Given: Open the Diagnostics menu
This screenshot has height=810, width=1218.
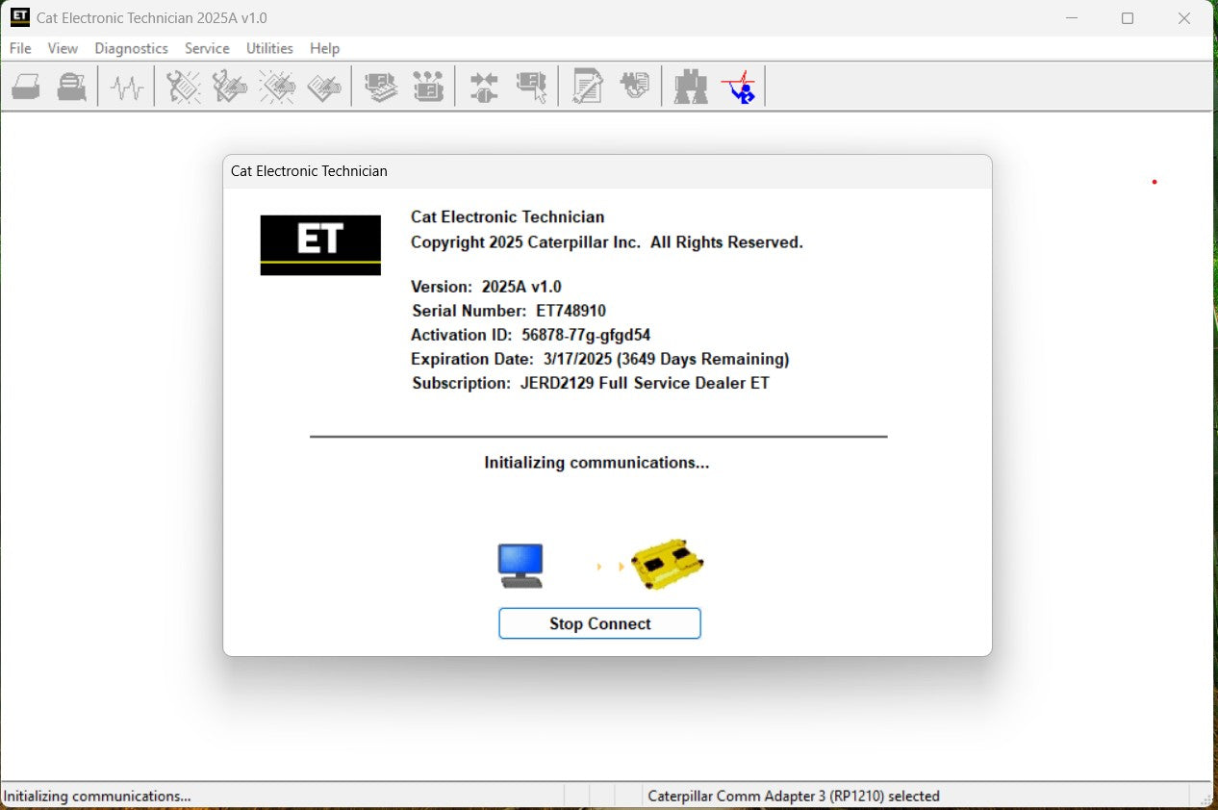Looking at the screenshot, I should tap(131, 48).
